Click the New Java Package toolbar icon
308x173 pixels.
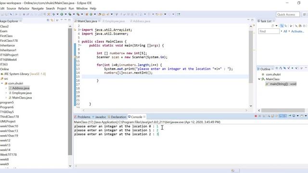pos(87,14)
